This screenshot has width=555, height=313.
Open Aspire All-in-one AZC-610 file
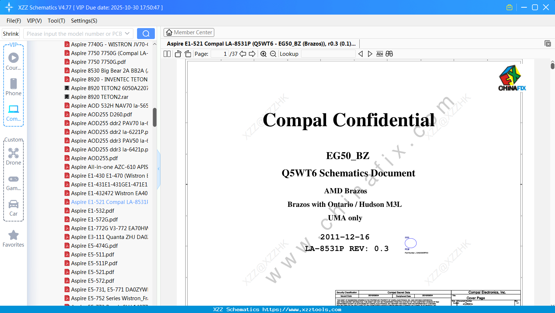tap(106, 167)
